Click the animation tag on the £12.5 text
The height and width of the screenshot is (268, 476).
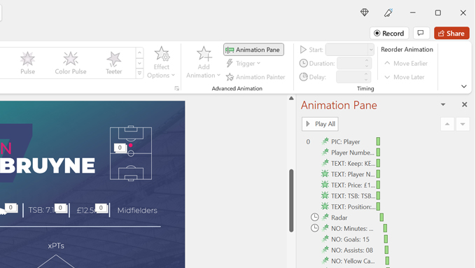(x=101, y=208)
